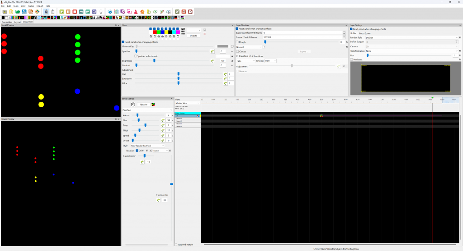Click the house icon in toolbar
Screen dimensions: 463x251
pos(142,11)
